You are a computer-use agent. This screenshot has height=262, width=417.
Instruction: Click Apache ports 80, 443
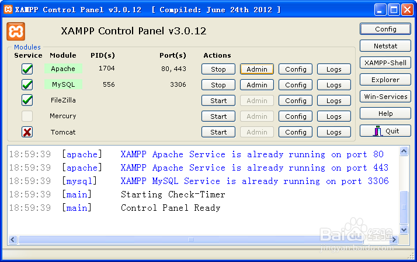[173, 69]
